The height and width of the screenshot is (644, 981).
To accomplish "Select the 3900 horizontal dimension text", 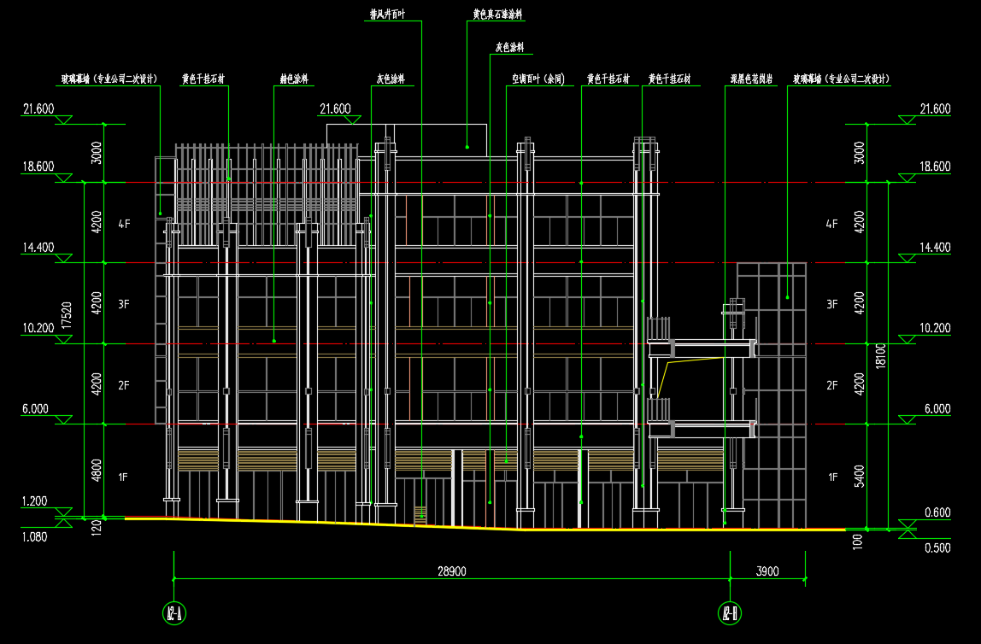I will [x=767, y=572].
